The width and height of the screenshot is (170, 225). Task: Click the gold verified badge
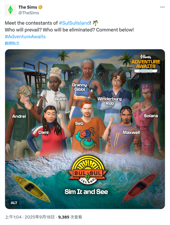coord(40,7)
